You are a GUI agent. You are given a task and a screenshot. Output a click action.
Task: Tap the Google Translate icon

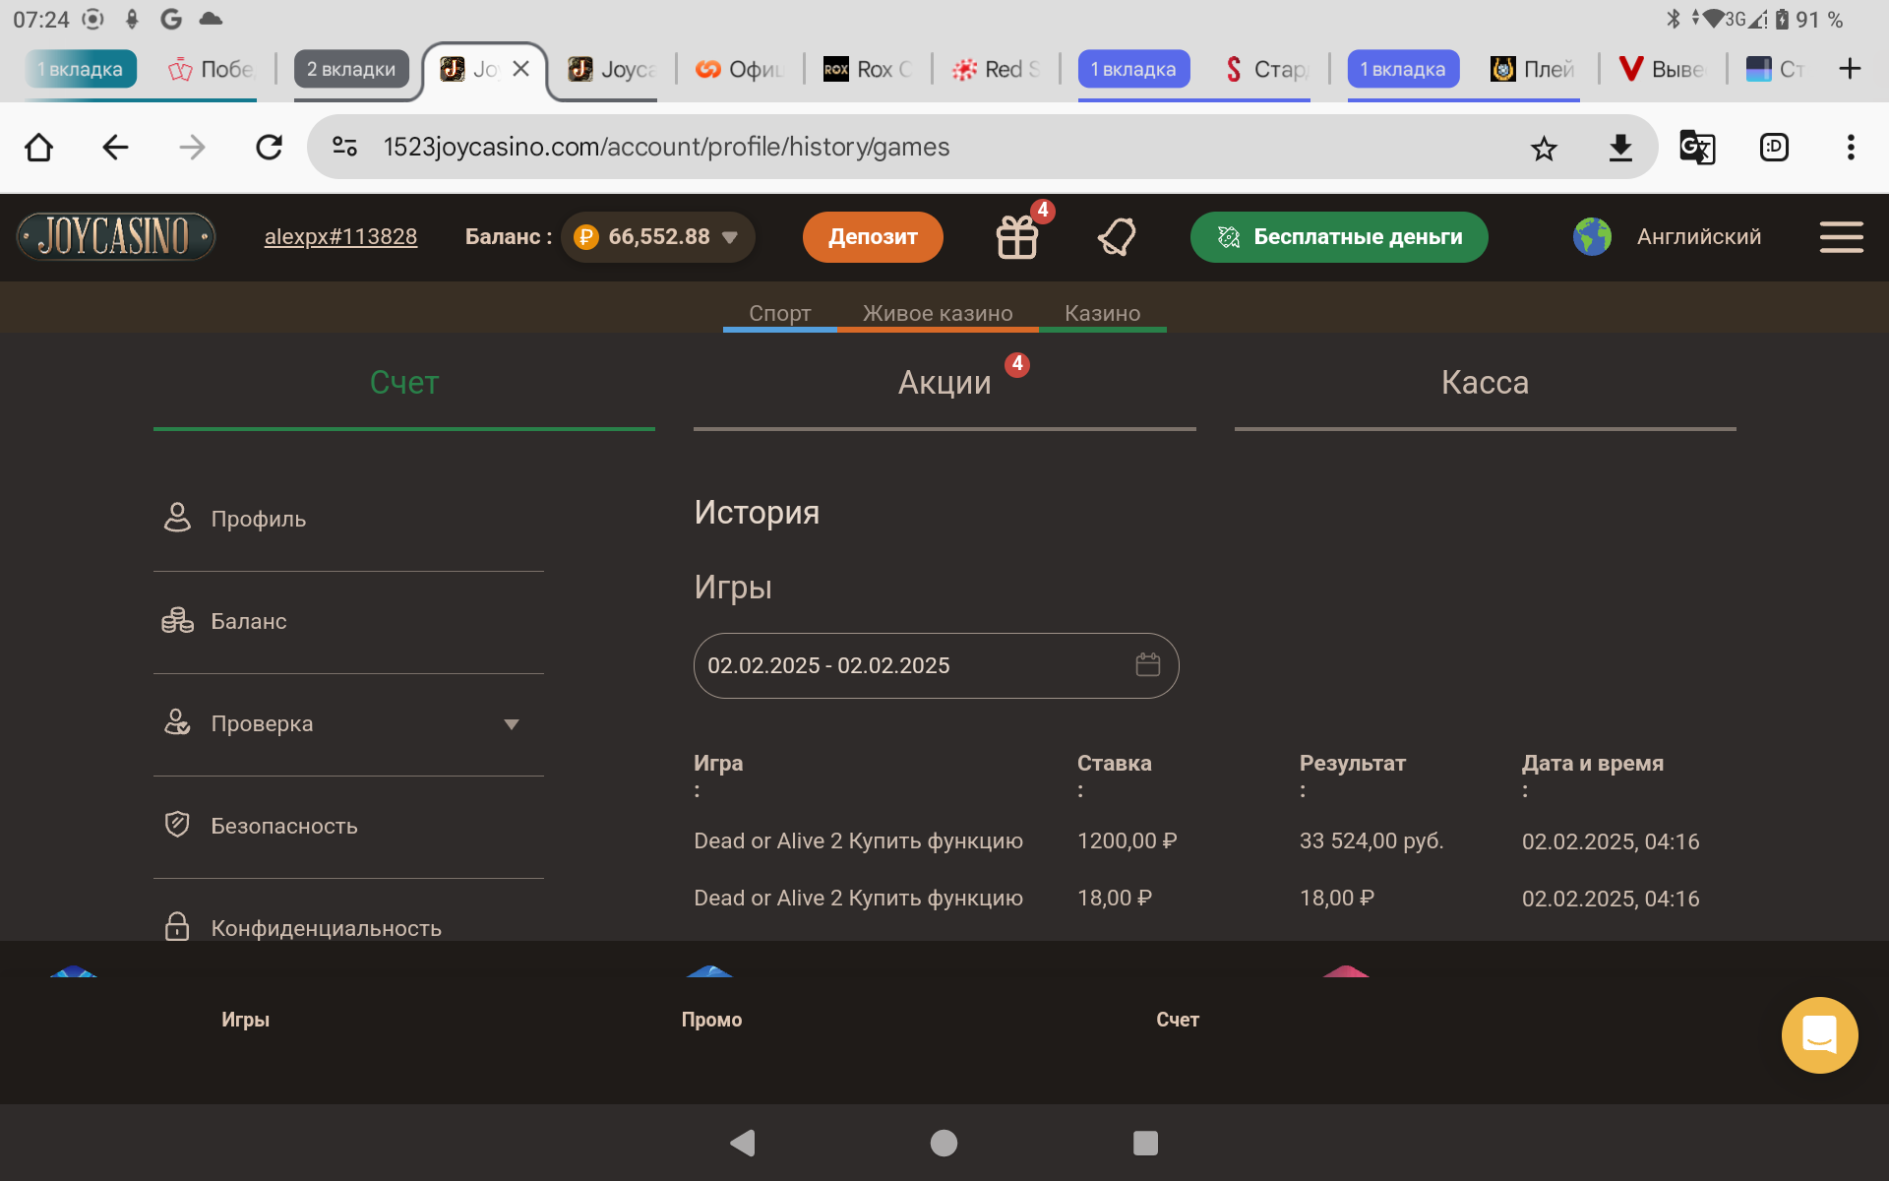click(x=1696, y=148)
